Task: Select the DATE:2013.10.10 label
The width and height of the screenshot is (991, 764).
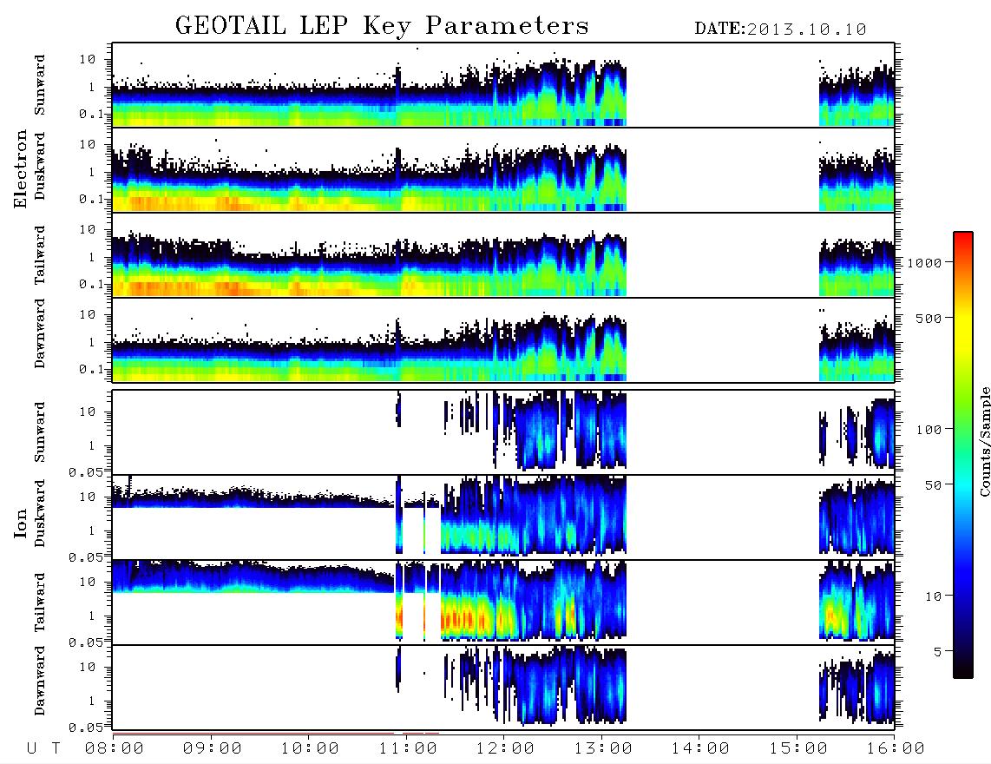Action: pyautogui.click(x=780, y=30)
